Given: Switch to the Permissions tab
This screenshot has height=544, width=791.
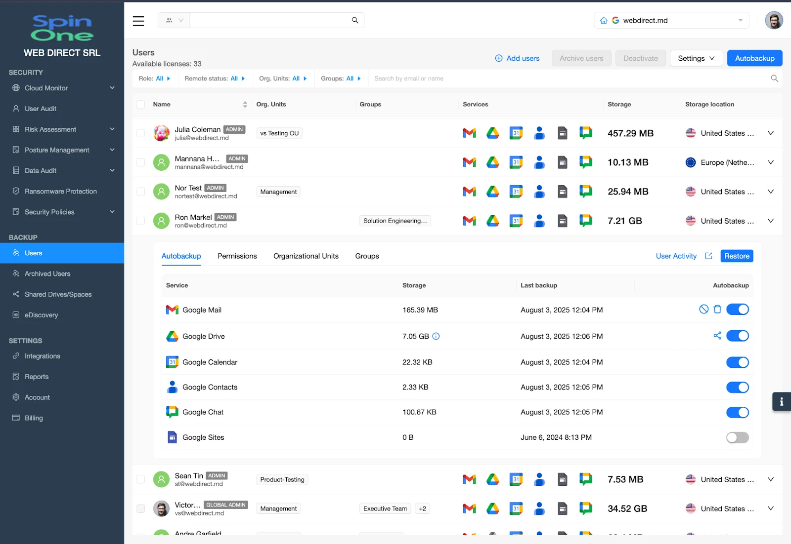Looking at the screenshot, I should coord(237,256).
